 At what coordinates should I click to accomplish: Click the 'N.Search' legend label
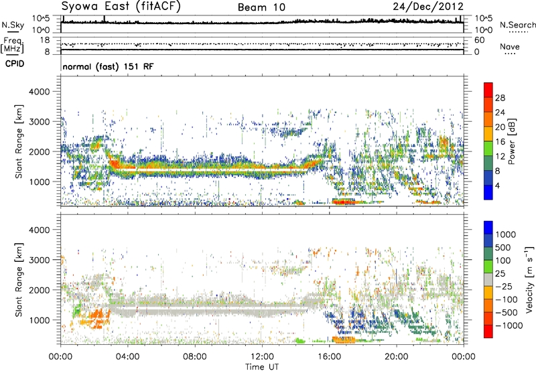517,25
